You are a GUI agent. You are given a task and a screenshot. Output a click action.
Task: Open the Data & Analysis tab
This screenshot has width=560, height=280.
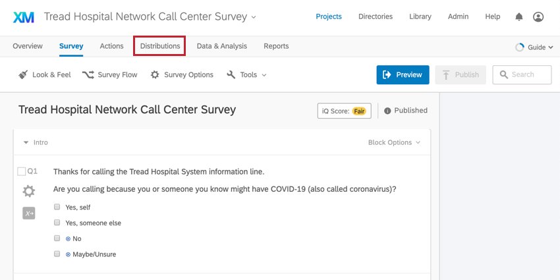[x=222, y=46]
